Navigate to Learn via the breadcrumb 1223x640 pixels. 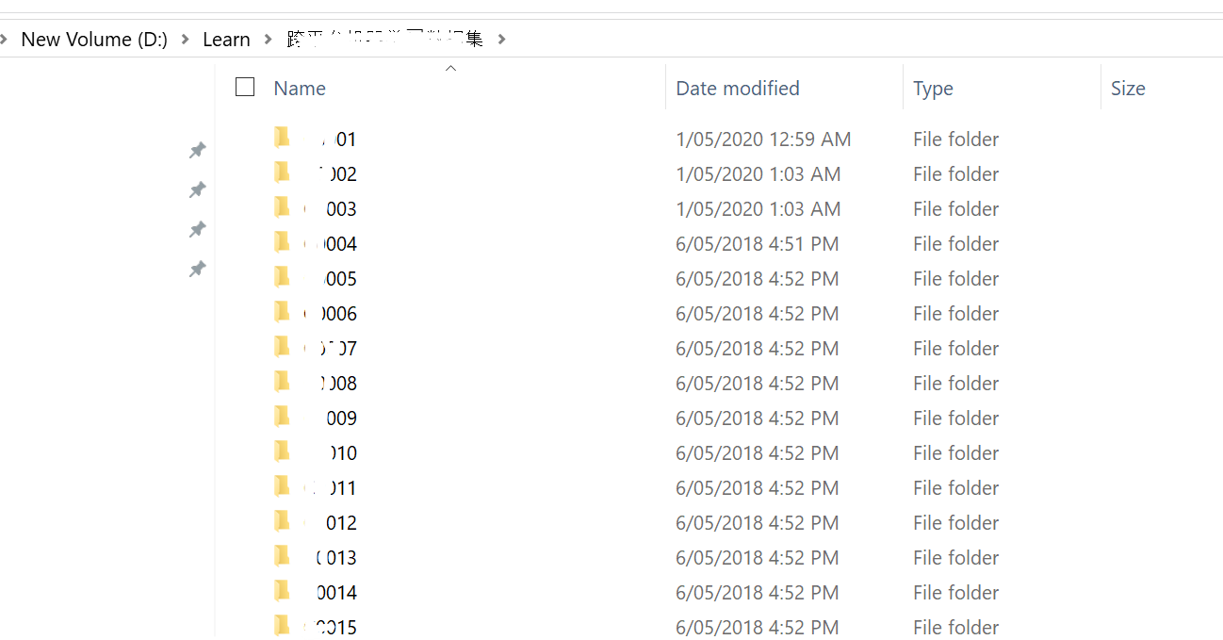tap(226, 39)
